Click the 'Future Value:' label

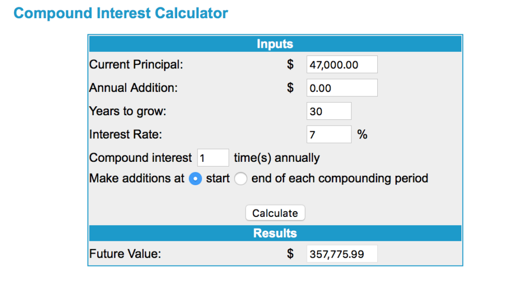125,254
